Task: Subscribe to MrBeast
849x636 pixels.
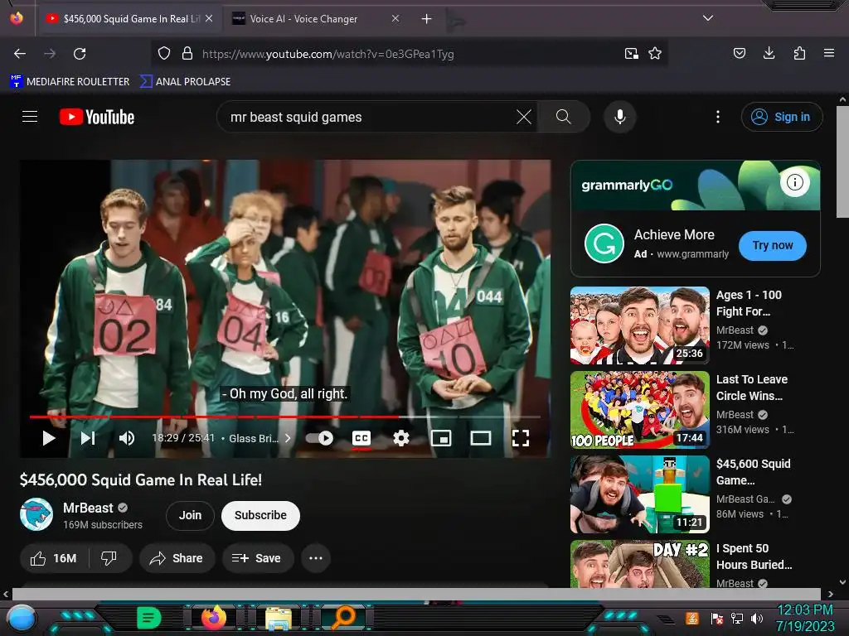Action: [260, 515]
